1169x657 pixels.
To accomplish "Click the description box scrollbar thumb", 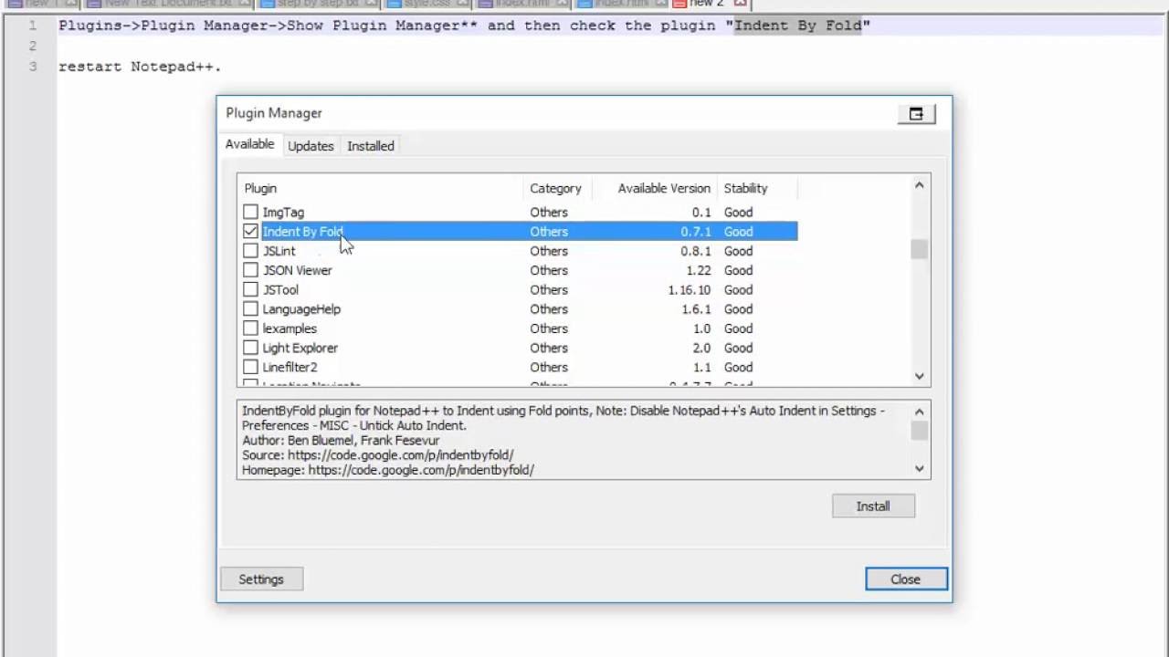I will click(x=920, y=431).
